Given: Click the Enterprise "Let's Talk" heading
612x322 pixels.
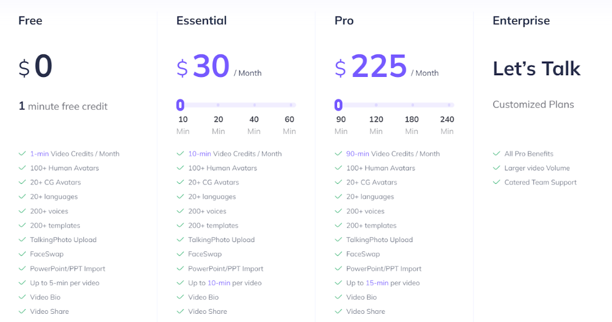Looking at the screenshot, I should (536, 69).
